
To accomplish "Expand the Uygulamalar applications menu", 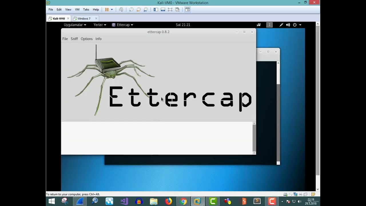I will [75, 25].
